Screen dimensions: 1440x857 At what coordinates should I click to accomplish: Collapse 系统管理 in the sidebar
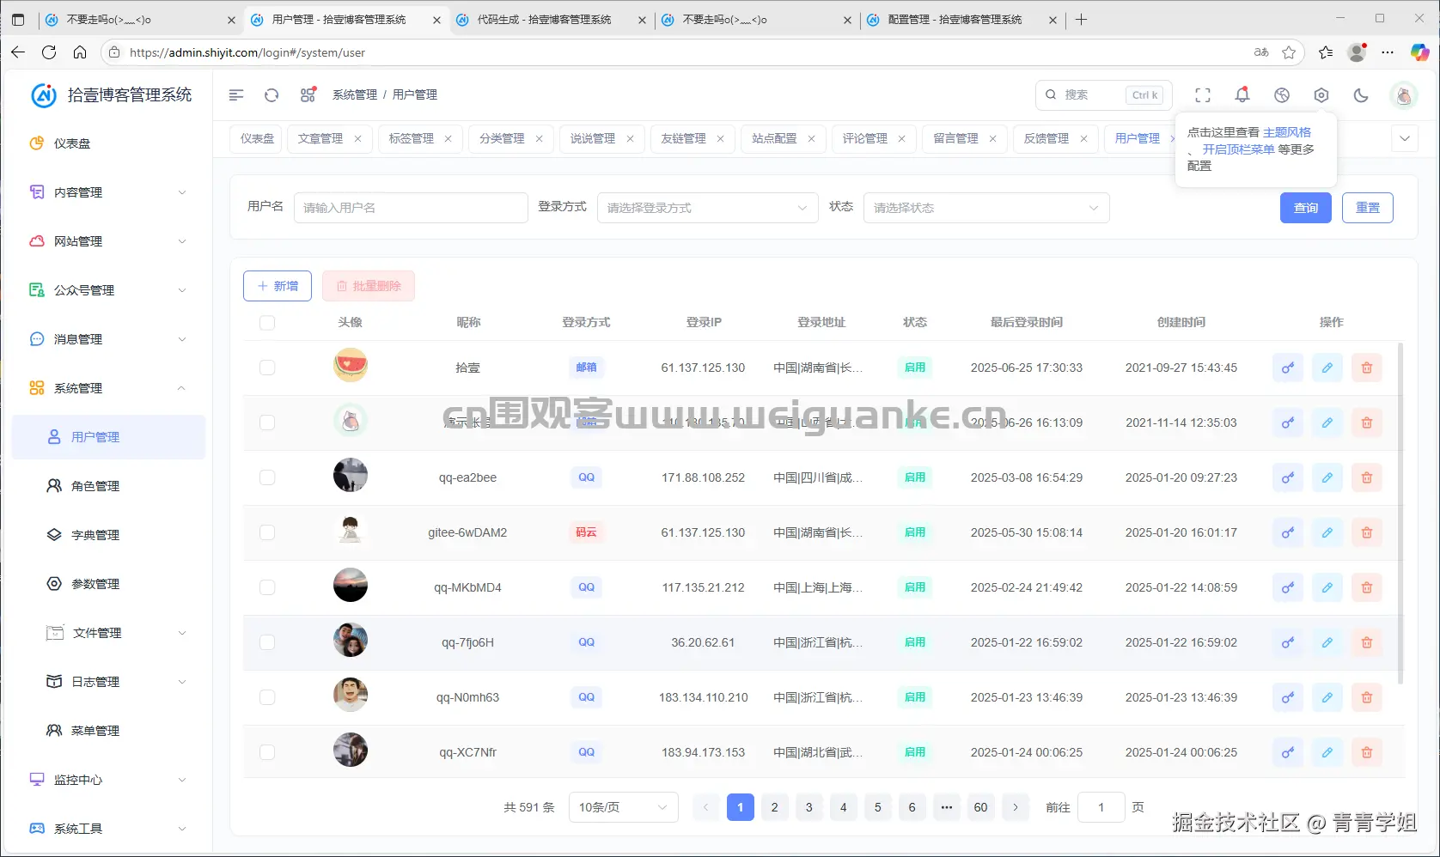[x=108, y=388]
